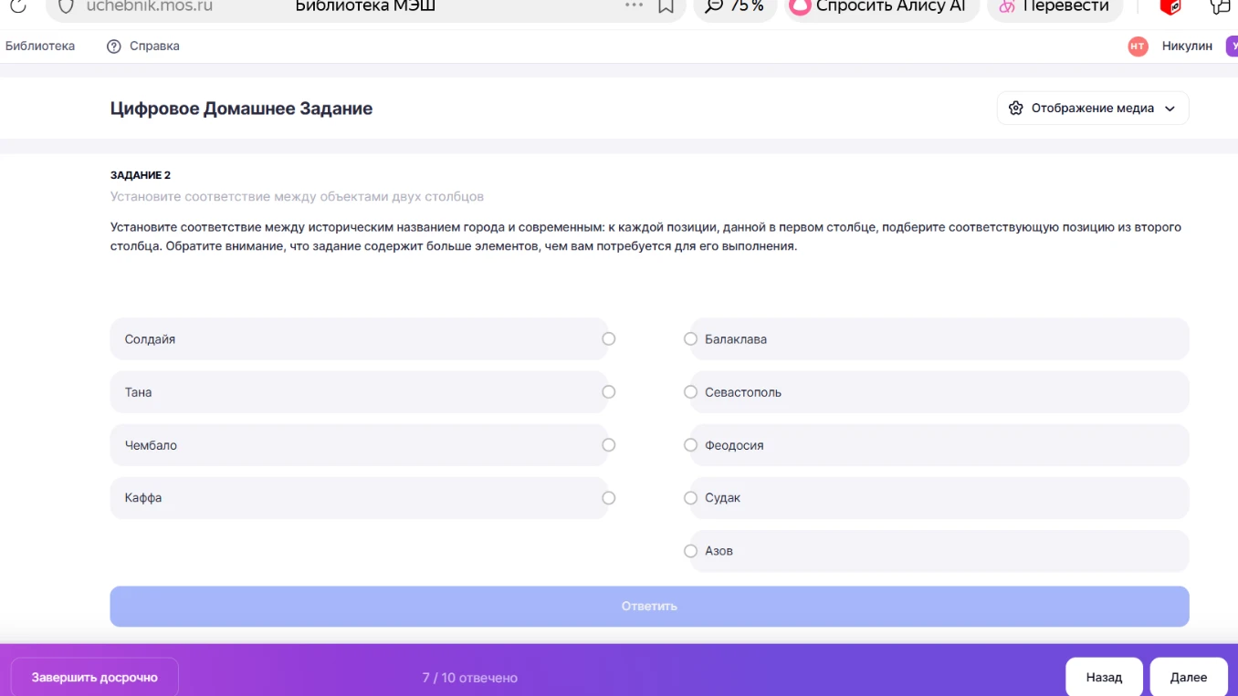Screen dimensions: 1238x696
Task: Click the Феодосия card text
Action: tap(734, 445)
